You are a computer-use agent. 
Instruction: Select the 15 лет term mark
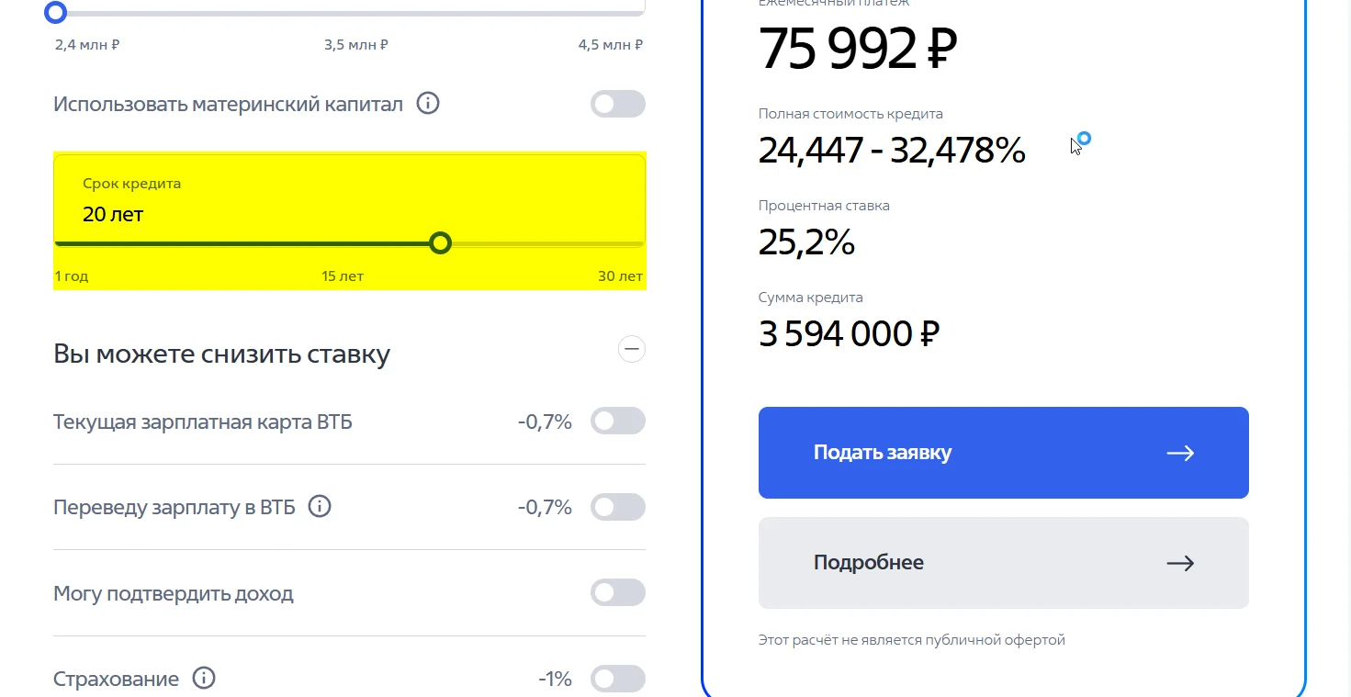[343, 276]
